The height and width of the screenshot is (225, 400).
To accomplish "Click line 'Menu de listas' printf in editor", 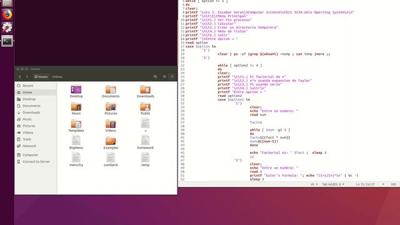I will 217,31.
